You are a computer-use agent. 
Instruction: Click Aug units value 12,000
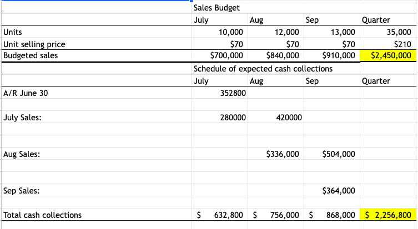287,32
